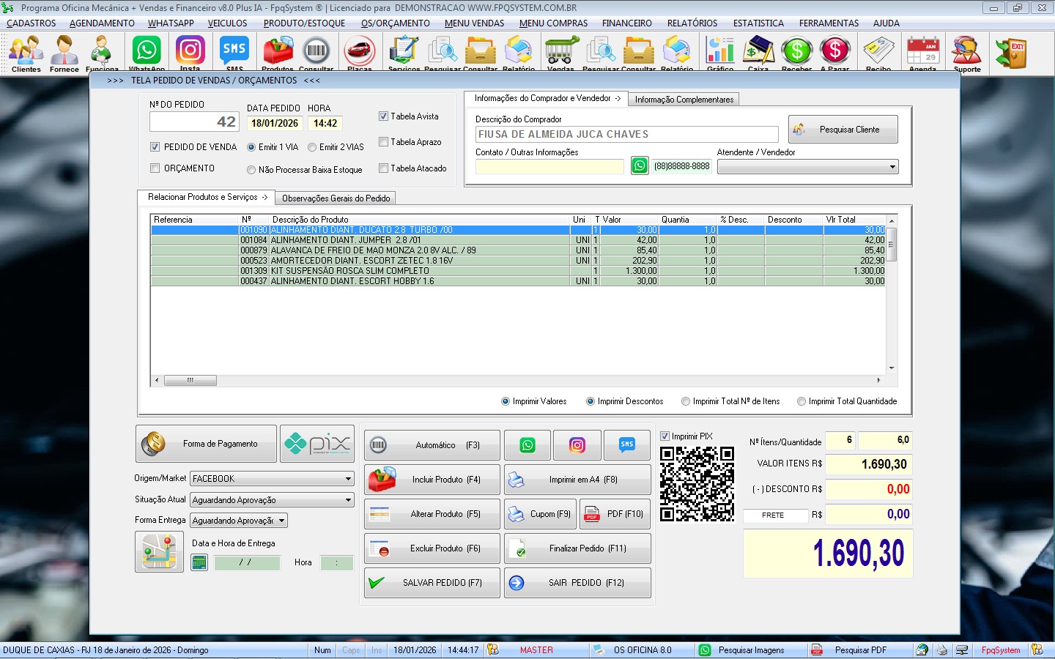Check the ORÇAMENTO checkbox
The image size is (1055, 659).
point(155,168)
